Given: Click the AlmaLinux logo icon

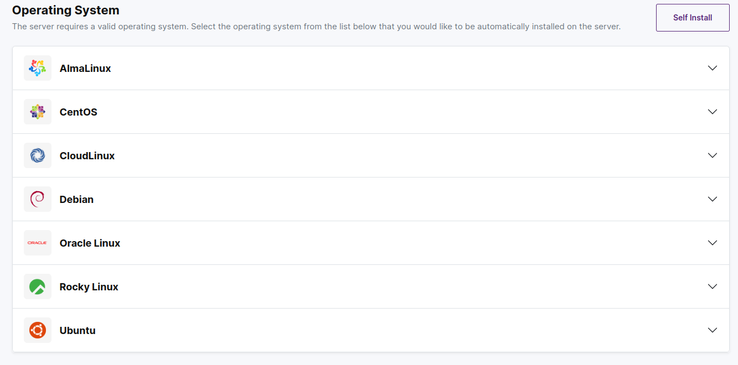Looking at the screenshot, I should coord(38,68).
